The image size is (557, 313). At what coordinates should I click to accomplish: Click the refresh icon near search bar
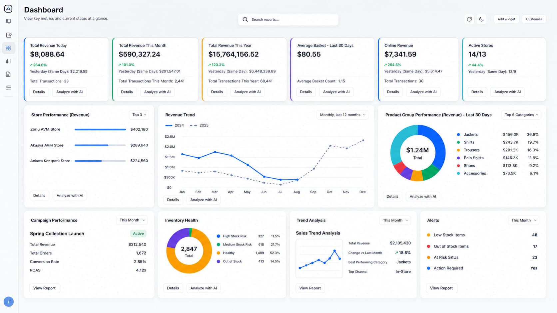(x=469, y=19)
